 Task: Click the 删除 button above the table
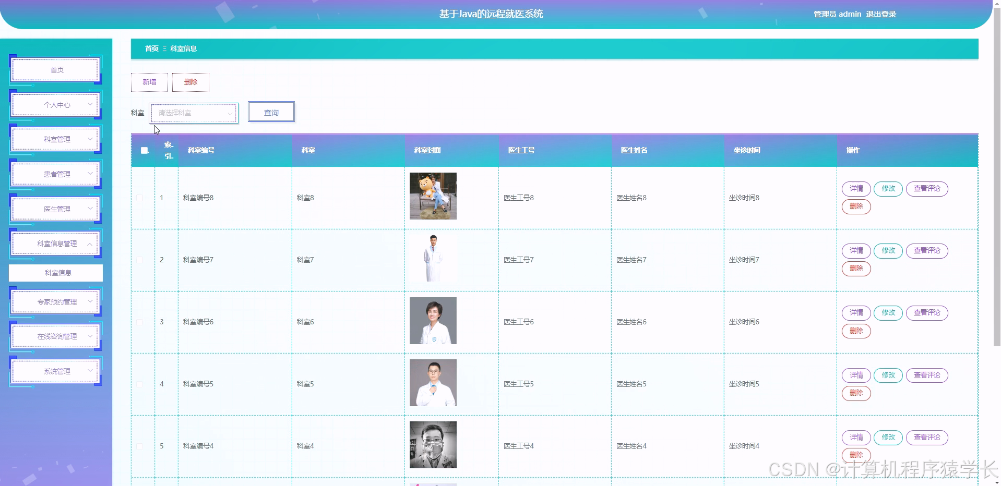coord(190,82)
